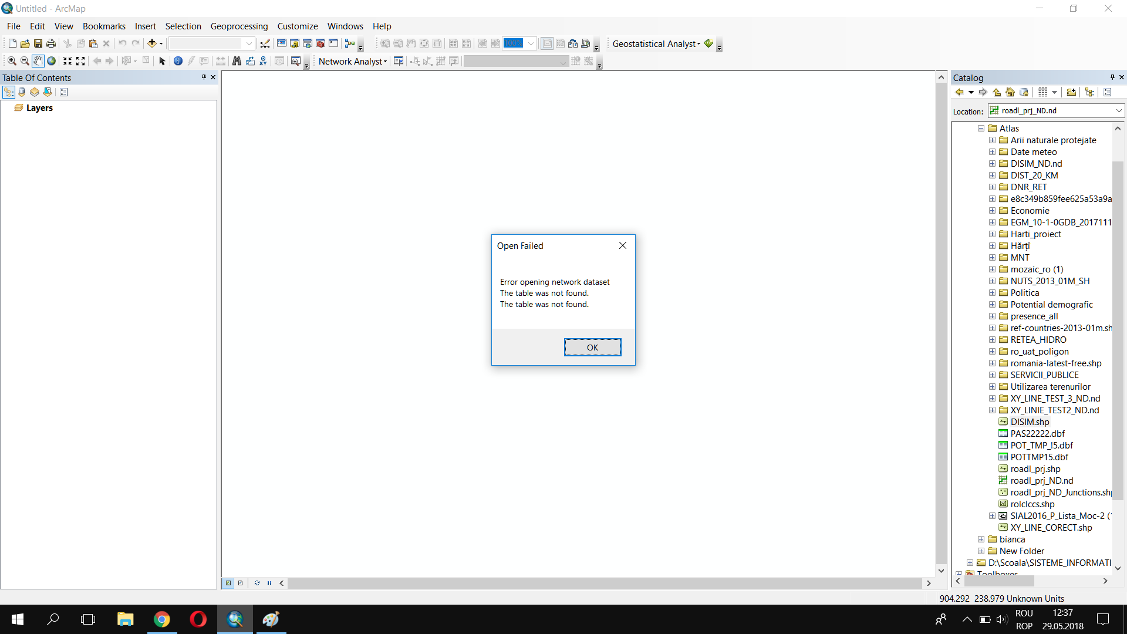Open the Geoprocessing menu

tap(239, 26)
